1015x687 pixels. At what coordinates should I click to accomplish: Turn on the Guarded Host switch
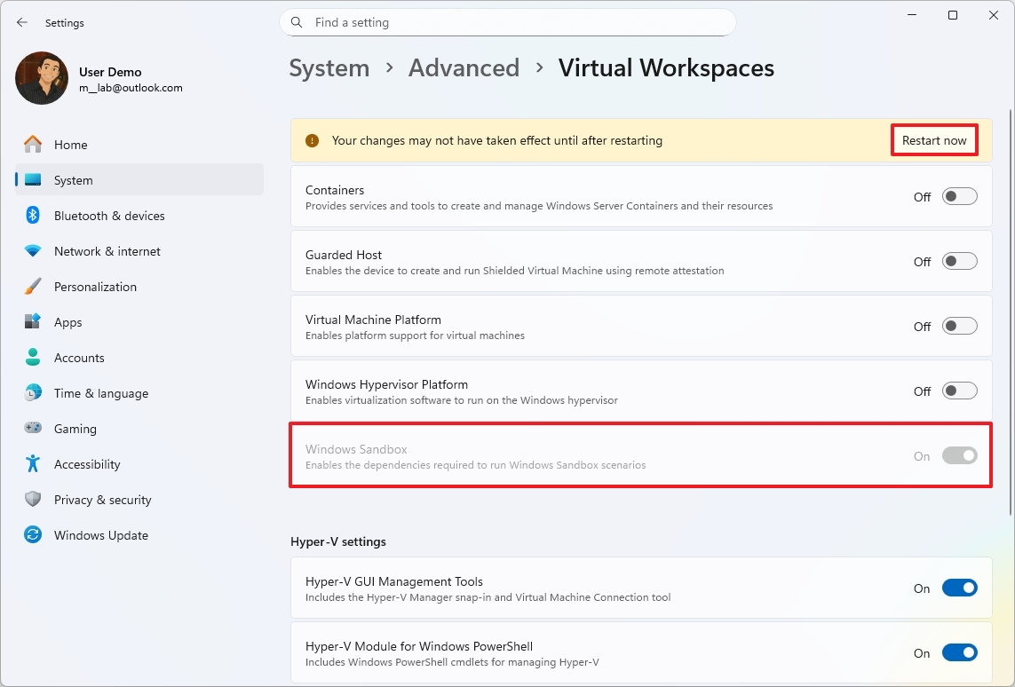click(959, 261)
